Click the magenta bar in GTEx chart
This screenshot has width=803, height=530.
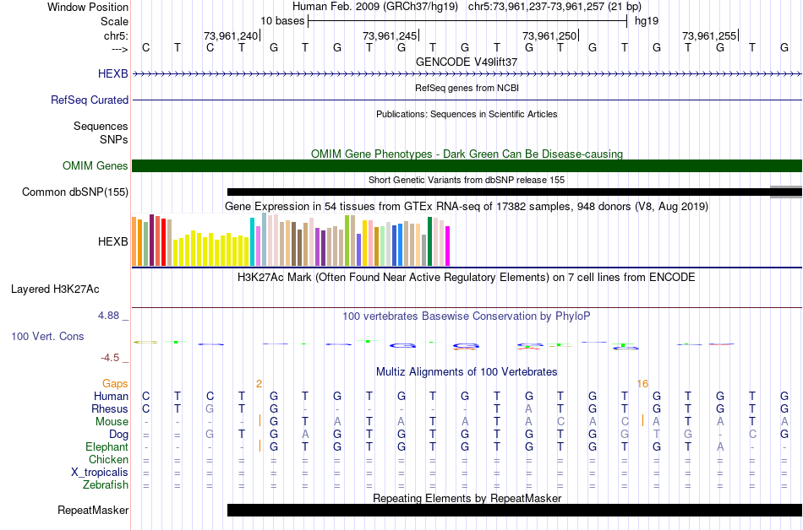coord(447,246)
